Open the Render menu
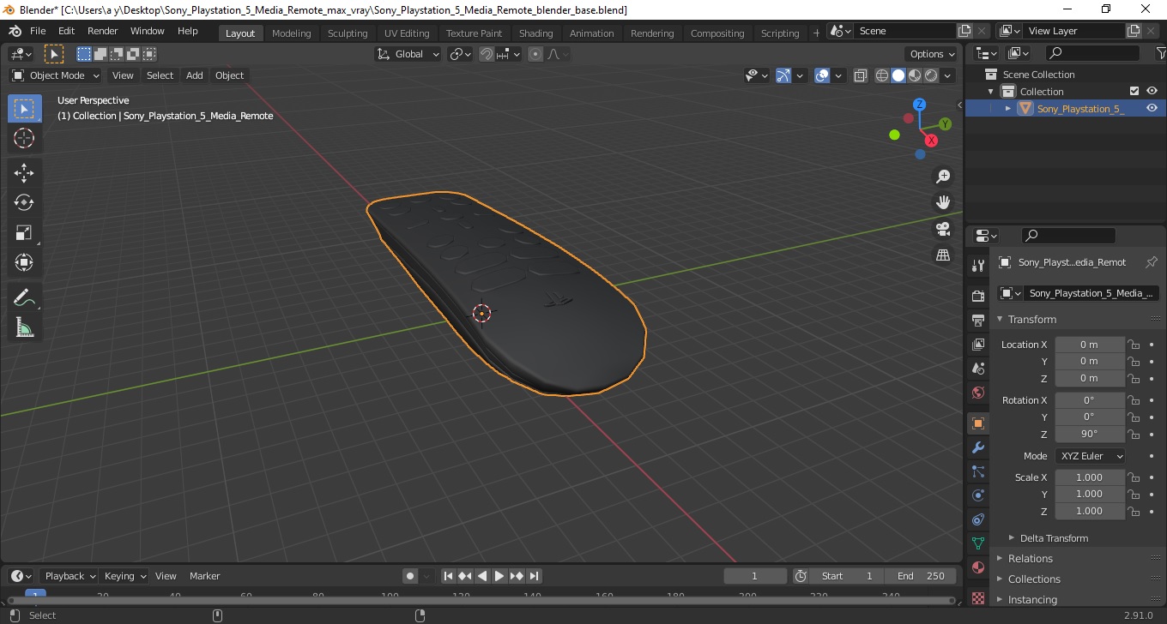This screenshot has height=624, width=1167. click(103, 31)
